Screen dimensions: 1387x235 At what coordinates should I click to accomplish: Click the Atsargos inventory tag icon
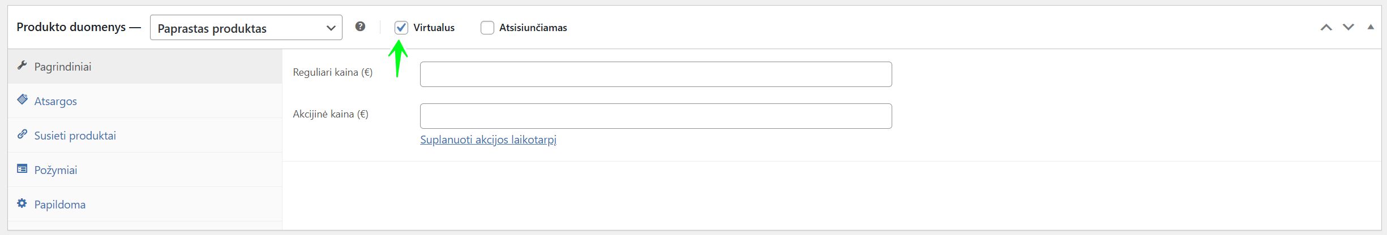tap(22, 99)
